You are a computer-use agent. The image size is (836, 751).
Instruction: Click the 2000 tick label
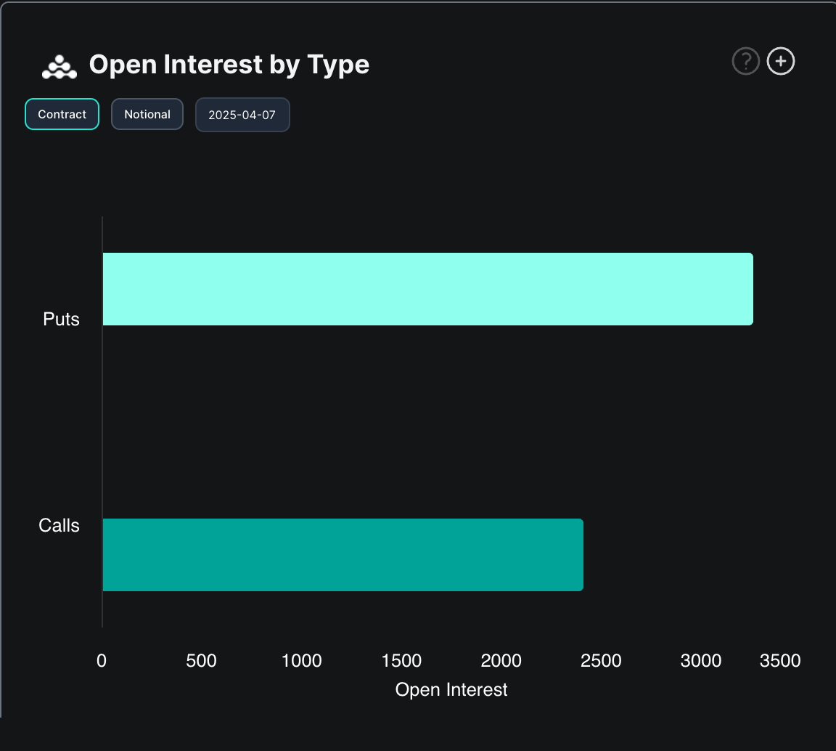click(x=501, y=661)
